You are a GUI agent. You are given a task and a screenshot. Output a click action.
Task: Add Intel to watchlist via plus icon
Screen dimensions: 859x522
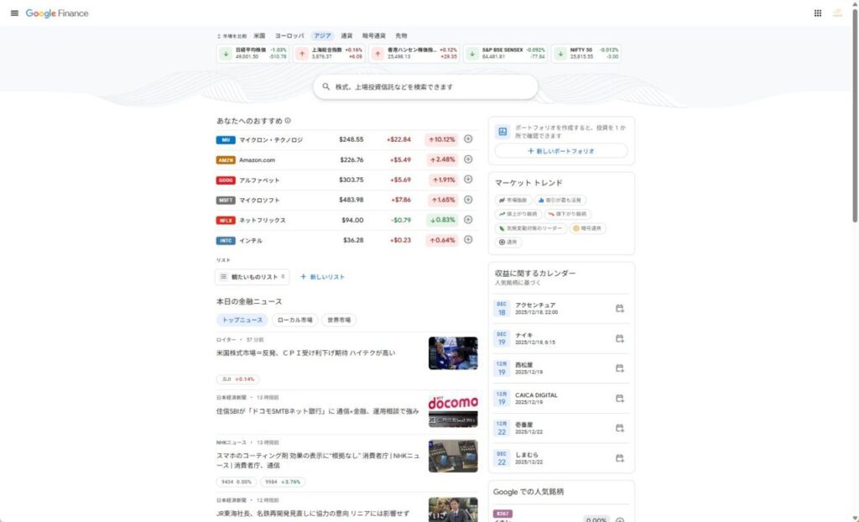[468, 240]
